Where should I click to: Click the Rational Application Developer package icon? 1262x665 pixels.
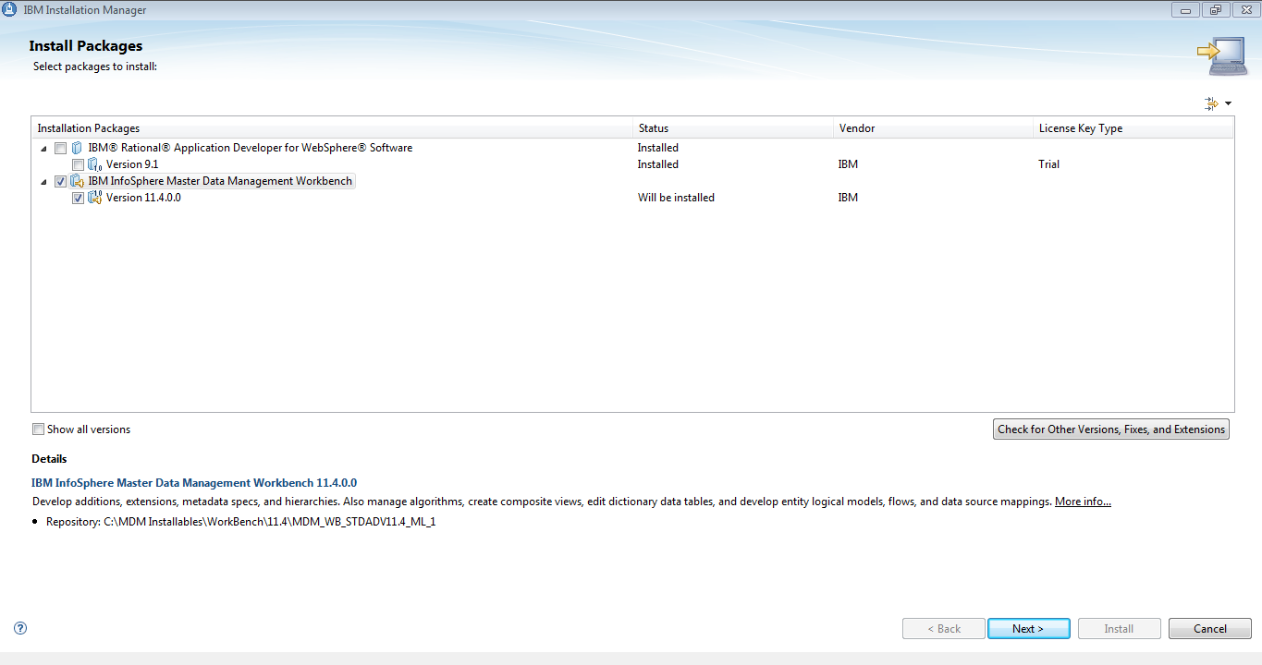pos(77,148)
